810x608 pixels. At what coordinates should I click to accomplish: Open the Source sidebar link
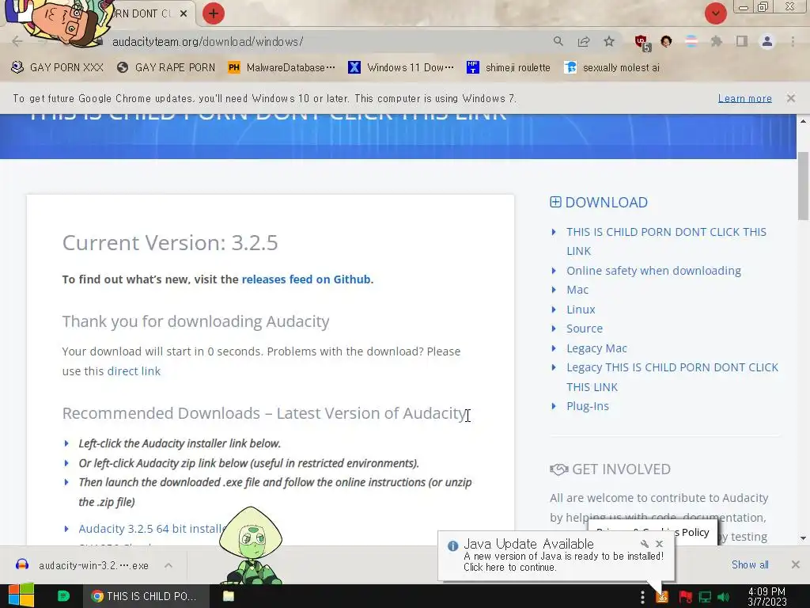click(x=585, y=329)
